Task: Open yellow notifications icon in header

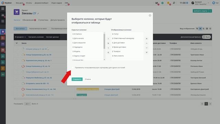Action: tap(168, 3)
